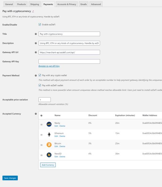The height and width of the screenshot is (187, 162).
Task: Open the Advanced tab
Action: (96, 4)
